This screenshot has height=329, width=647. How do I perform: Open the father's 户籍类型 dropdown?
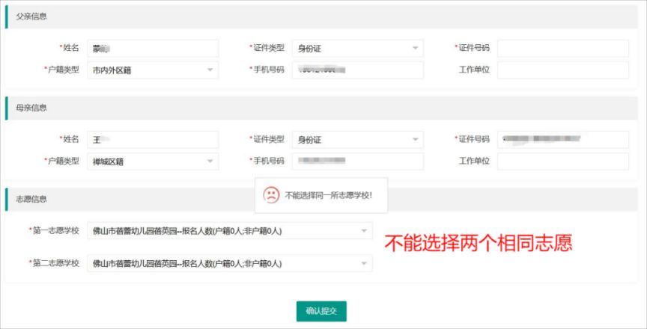(153, 70)
